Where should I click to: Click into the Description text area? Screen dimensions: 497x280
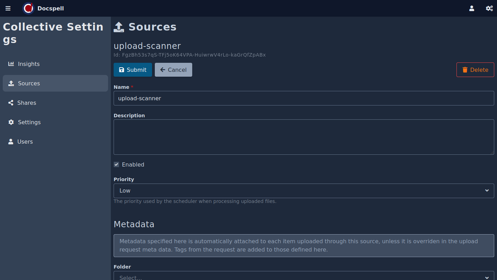(x=304, y=137)
